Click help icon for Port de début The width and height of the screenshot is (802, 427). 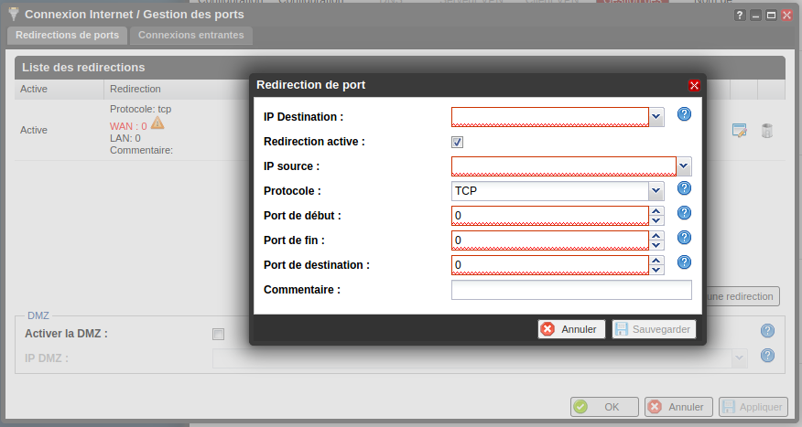click(684, 213)
